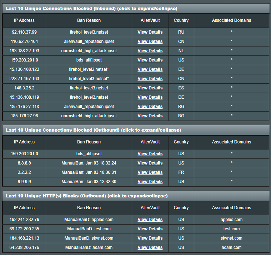Open View Details for 2.2.2.2
This screenshot has height=255, width=271.
(150, 172)
